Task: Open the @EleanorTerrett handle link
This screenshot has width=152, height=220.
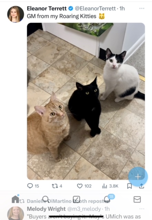Action: (x=95, y=9)
